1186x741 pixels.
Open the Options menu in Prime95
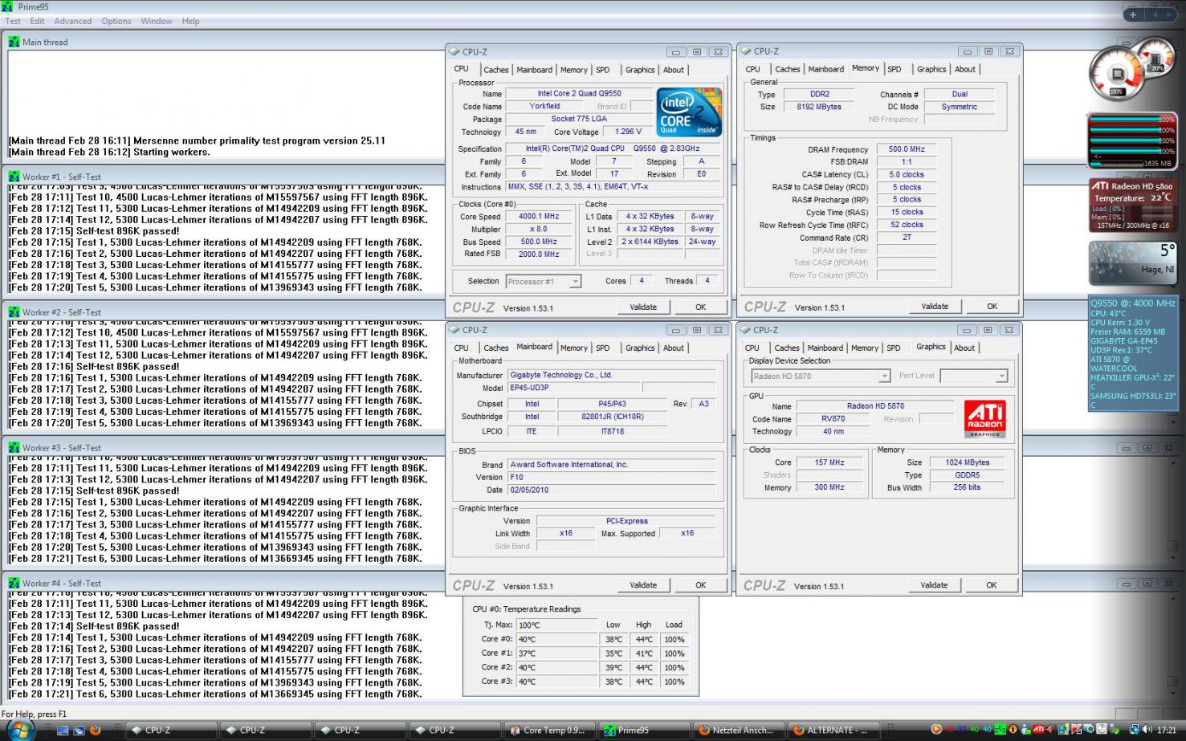coord(116,21)
